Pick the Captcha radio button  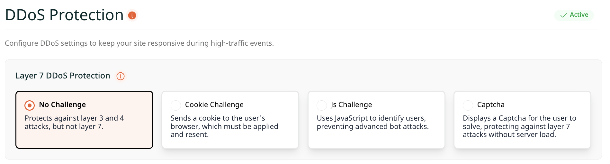tap(468, 105)
